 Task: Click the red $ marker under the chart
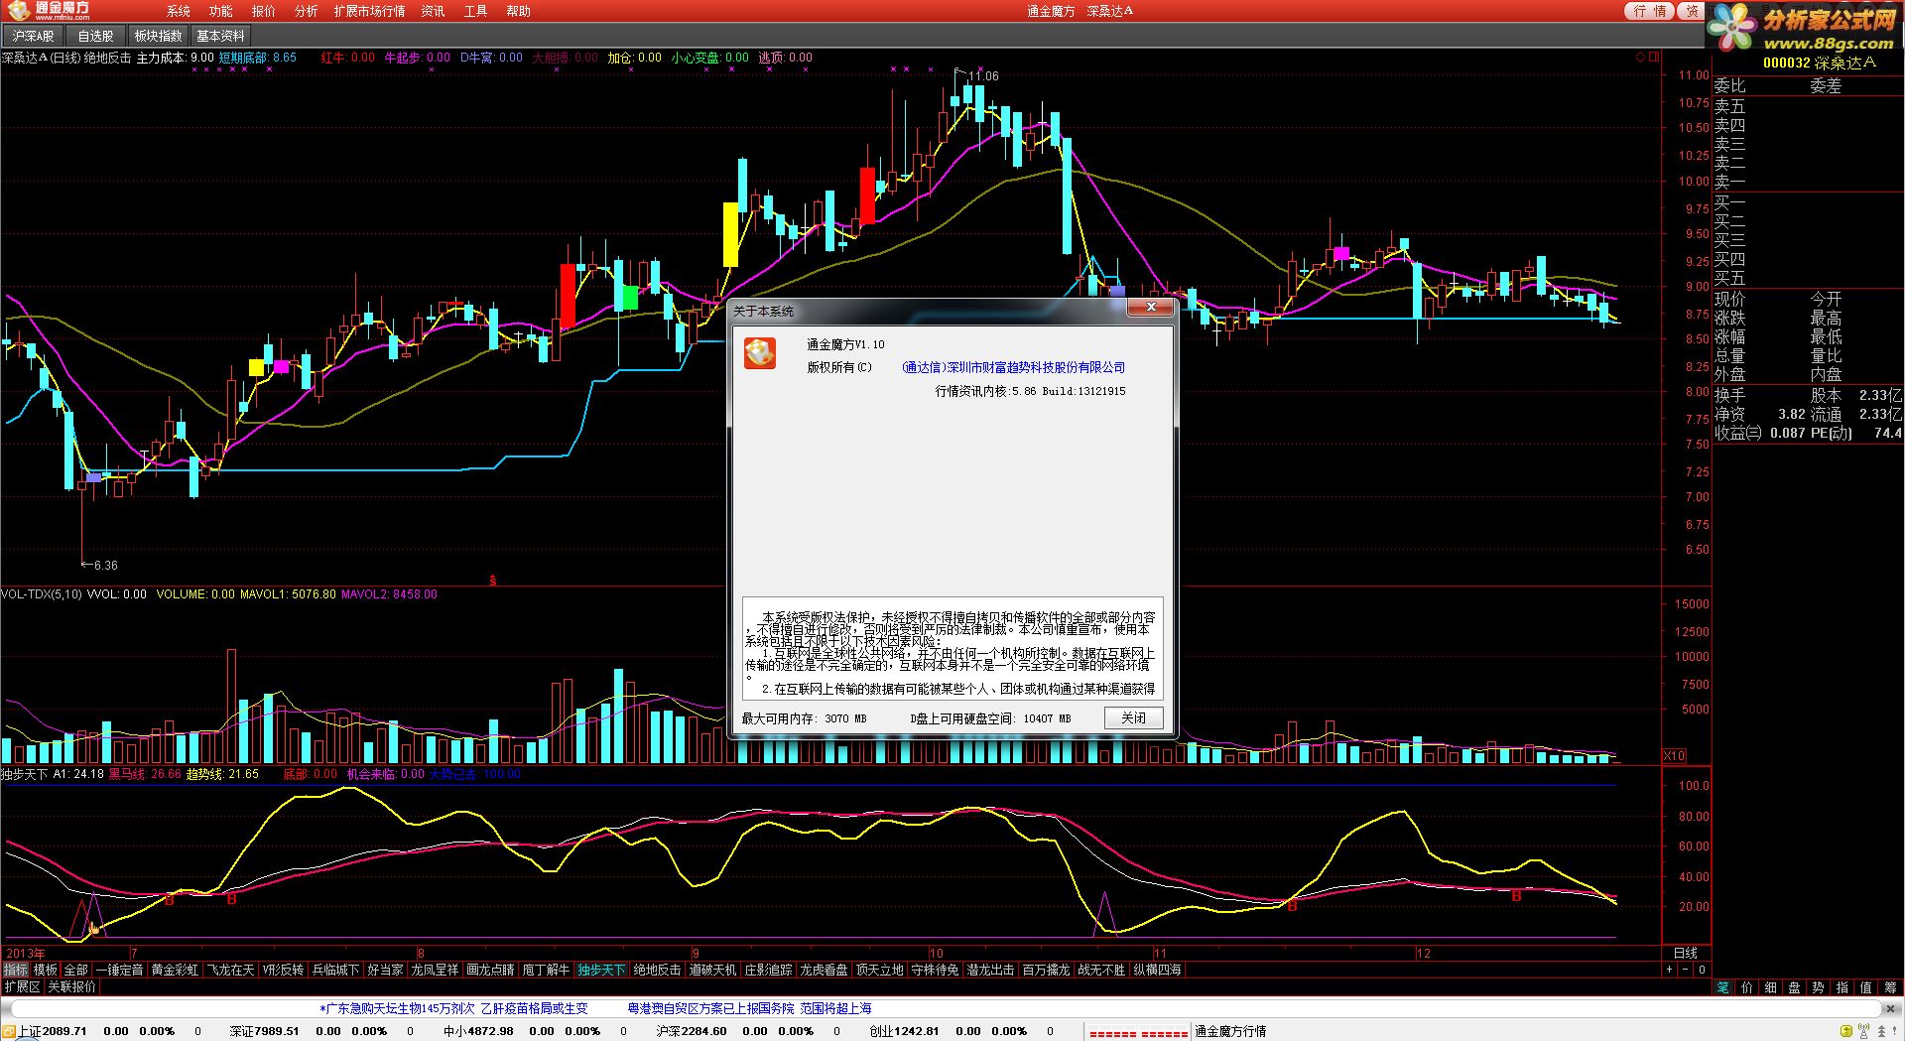point(493,580)
